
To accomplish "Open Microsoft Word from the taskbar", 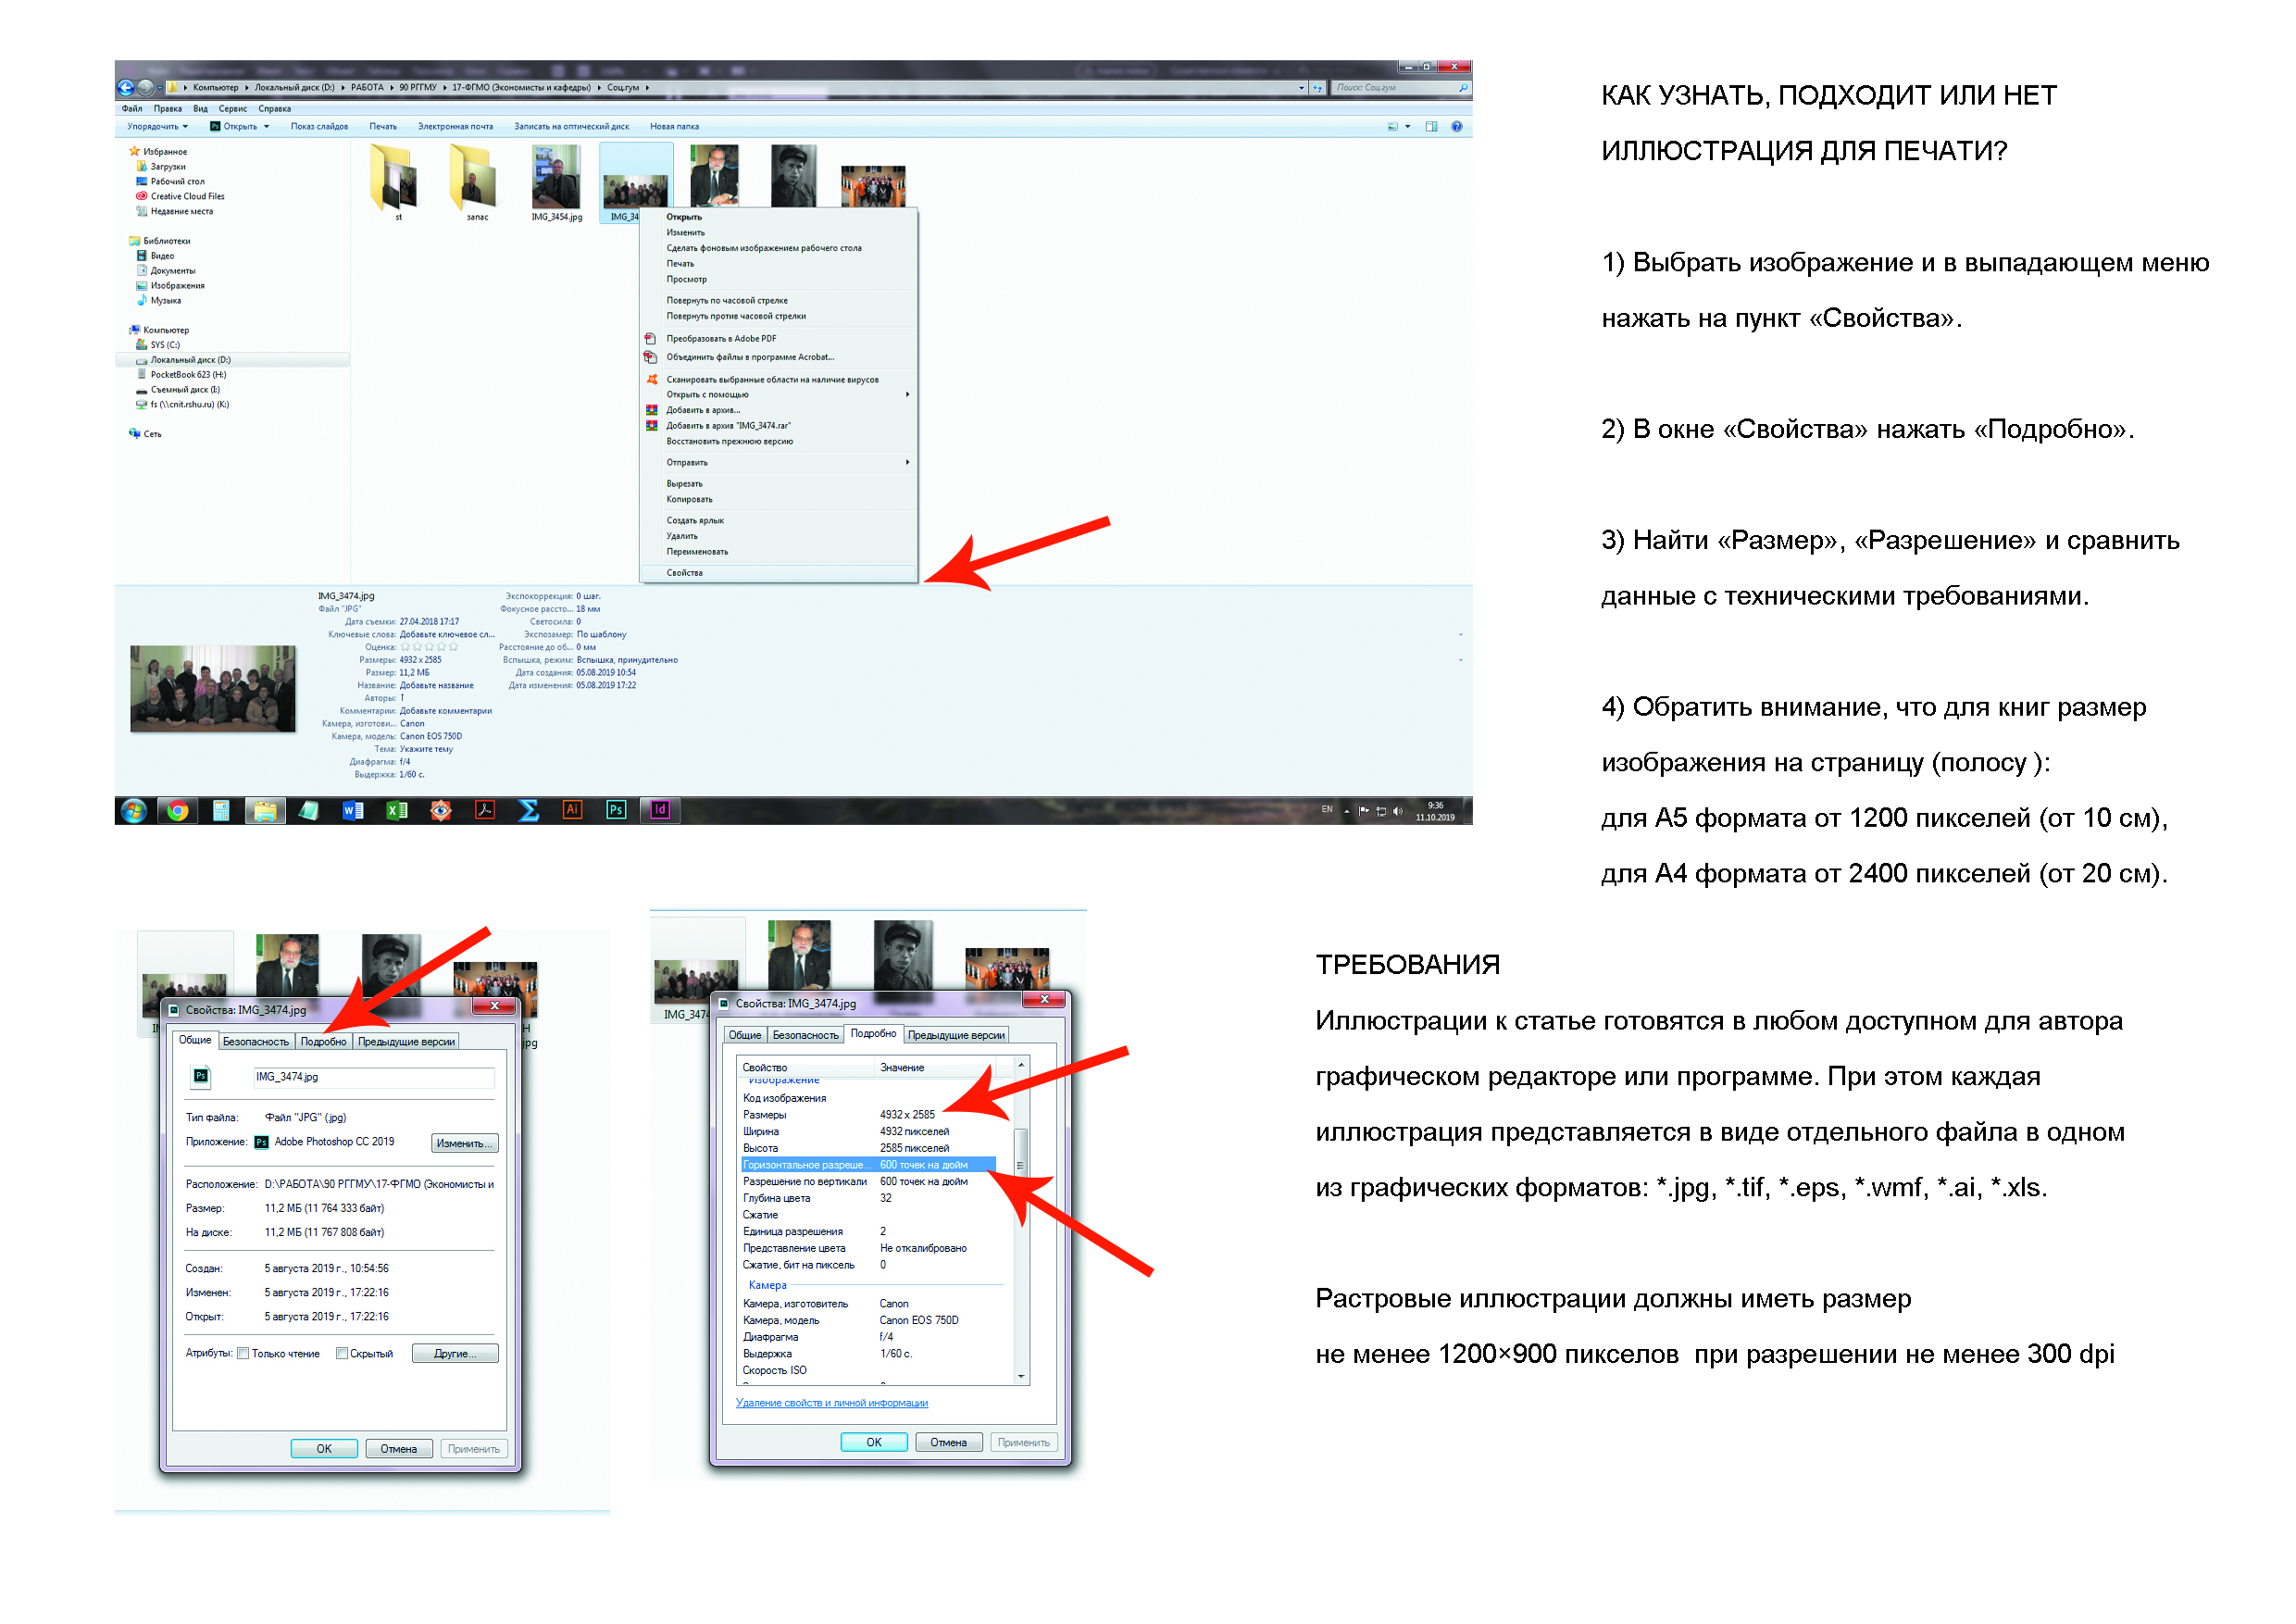I will coord(352,810).
